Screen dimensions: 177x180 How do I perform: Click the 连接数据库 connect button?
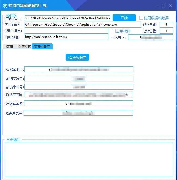coord(77,57)
